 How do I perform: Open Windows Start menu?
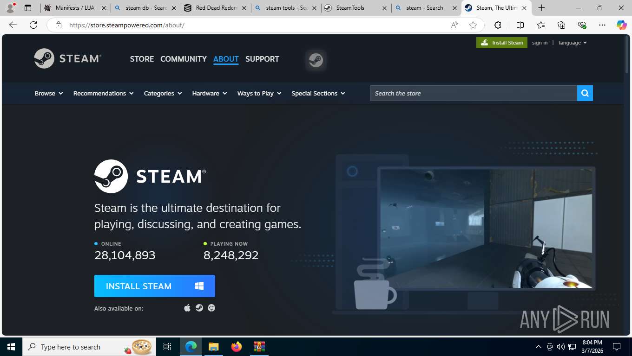11,347
